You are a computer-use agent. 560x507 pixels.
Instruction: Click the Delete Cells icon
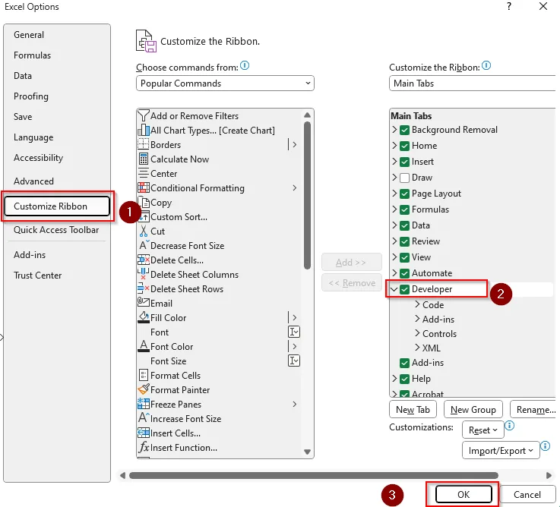tap(143, 260)
